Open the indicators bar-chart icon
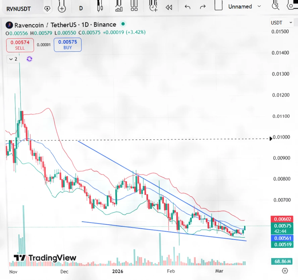Viewport: 298px width, 280px height. point(119,6)
